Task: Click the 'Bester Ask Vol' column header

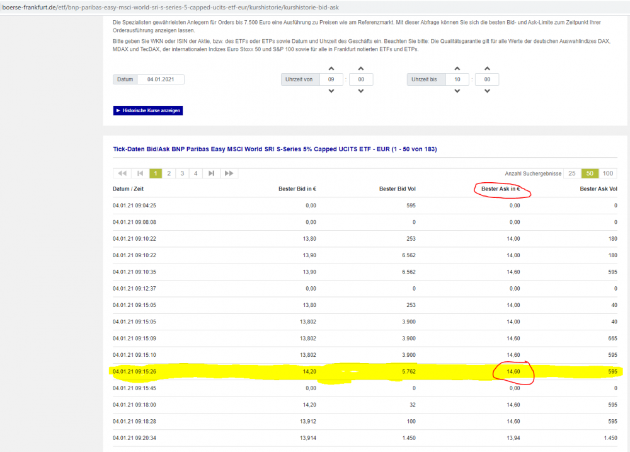Action: 598,188
